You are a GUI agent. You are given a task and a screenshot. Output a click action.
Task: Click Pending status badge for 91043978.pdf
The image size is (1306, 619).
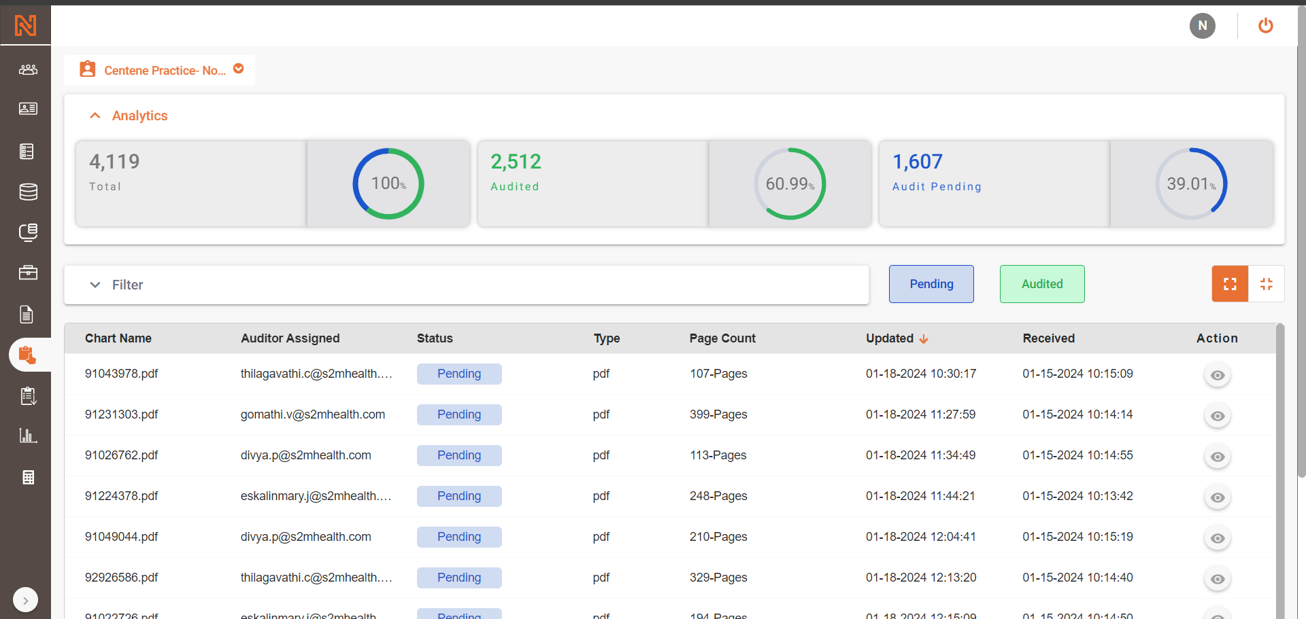tap(459, 374)
